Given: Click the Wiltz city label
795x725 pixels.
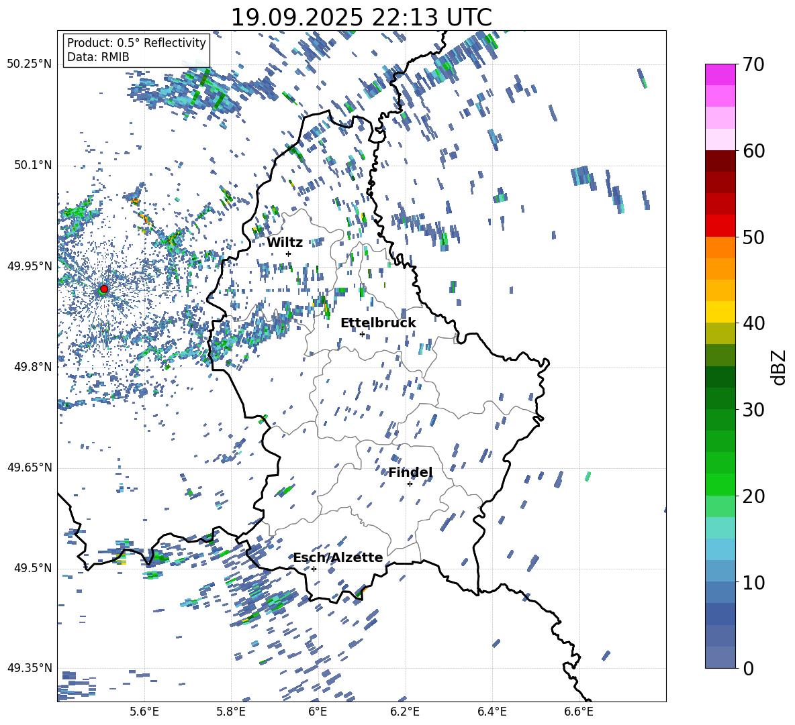Looking at the screenshot, I should click(x=285, y=243).
